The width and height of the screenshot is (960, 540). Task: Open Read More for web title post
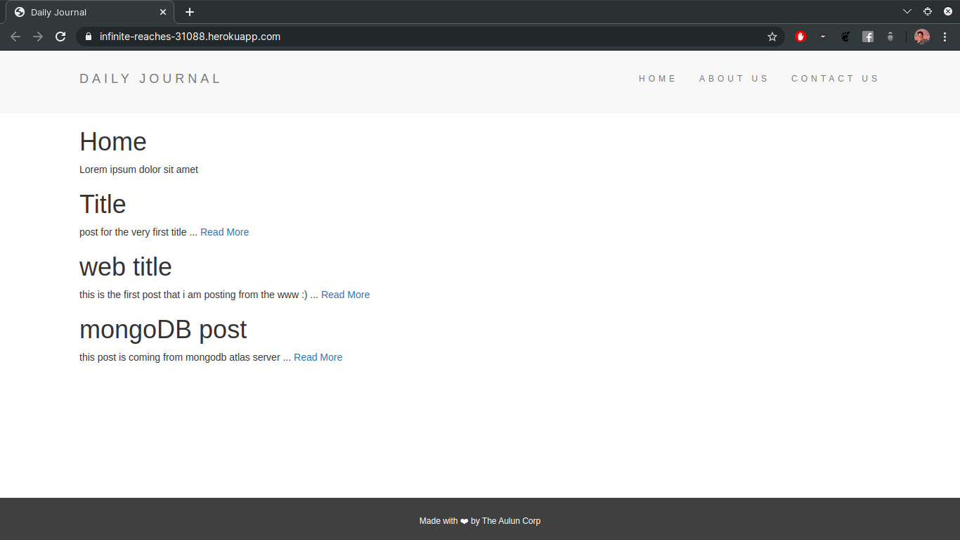[345, 295]
